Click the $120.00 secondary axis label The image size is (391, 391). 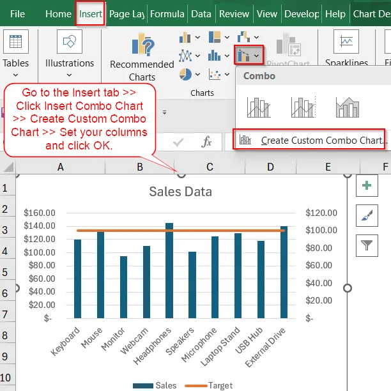[x=321, y=213]
